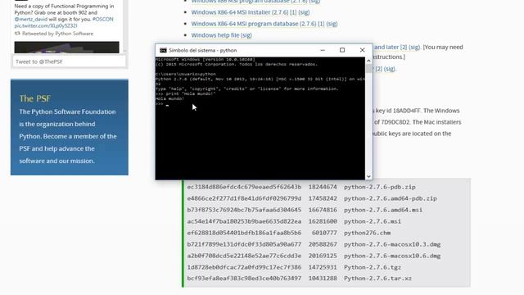
Task: Open the Windows X86-64 MSI Installer (2.7.6) link
Action: tap(240, 12)
